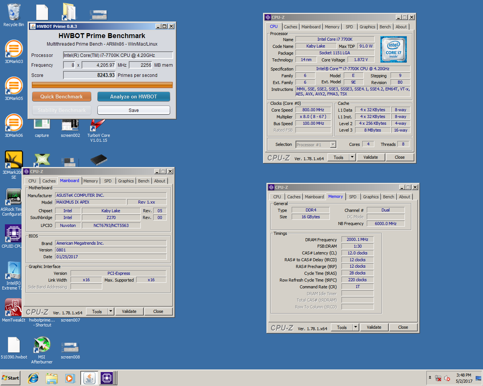Click the orange benchmark progress bar
This screenshot has height=386, width=483.
(102, 85)
